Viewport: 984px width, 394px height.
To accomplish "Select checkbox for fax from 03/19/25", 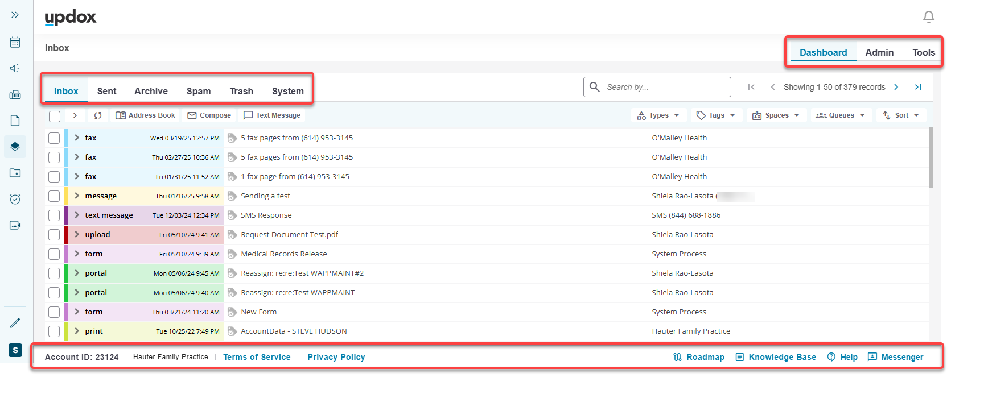I will point(54,138).
